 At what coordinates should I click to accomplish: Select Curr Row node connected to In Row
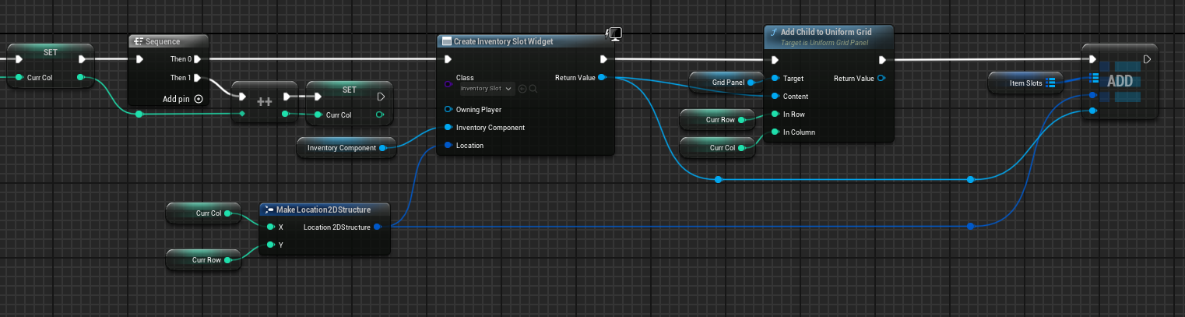click(x=717, y=120)
